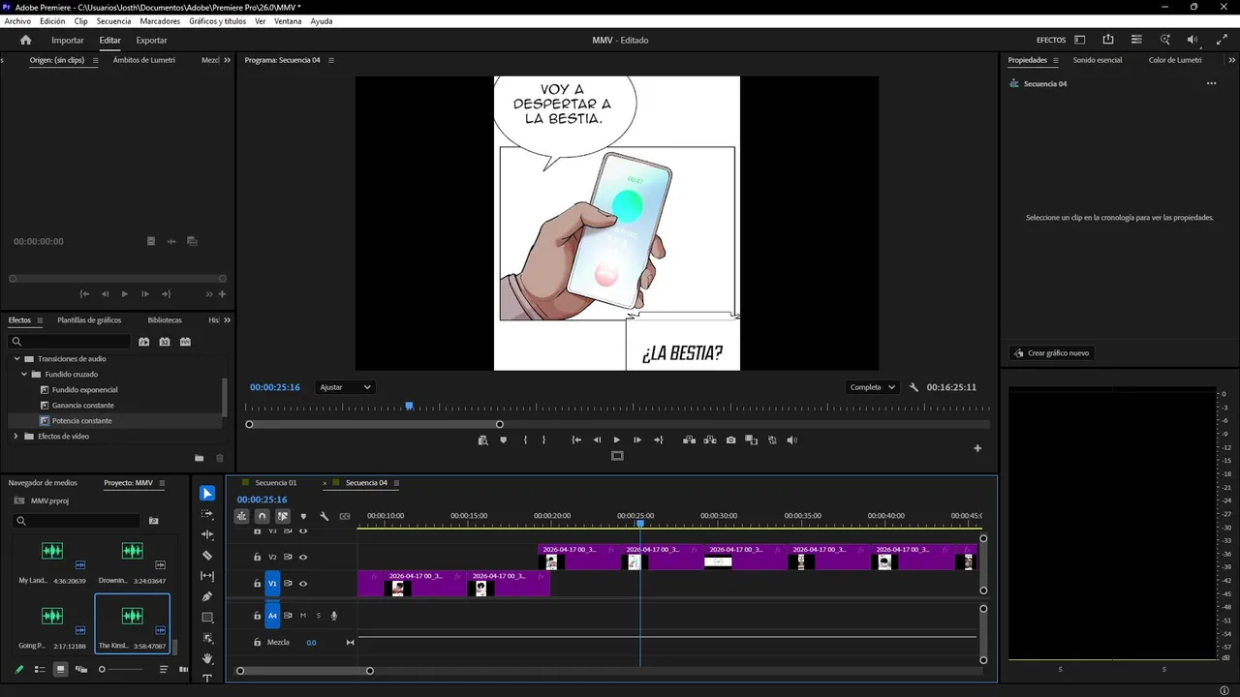The image size is (1240, 697).
Task: Toggle insert sequences as nests button
Action: click(241, 517)
